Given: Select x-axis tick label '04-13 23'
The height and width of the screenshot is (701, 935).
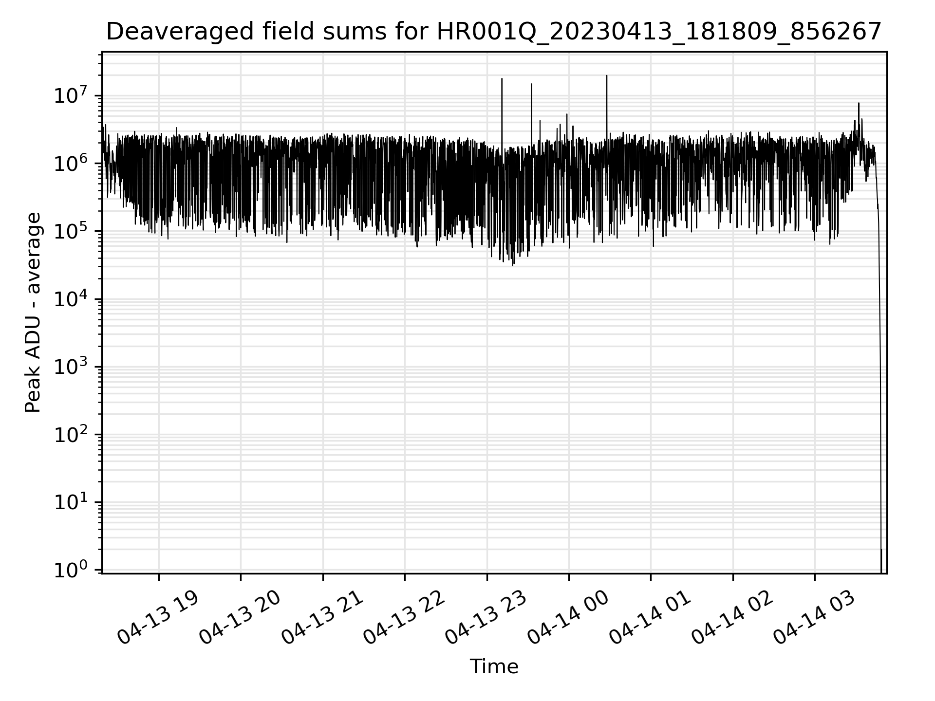Looking at the screenshot, I should click(486, 618).
